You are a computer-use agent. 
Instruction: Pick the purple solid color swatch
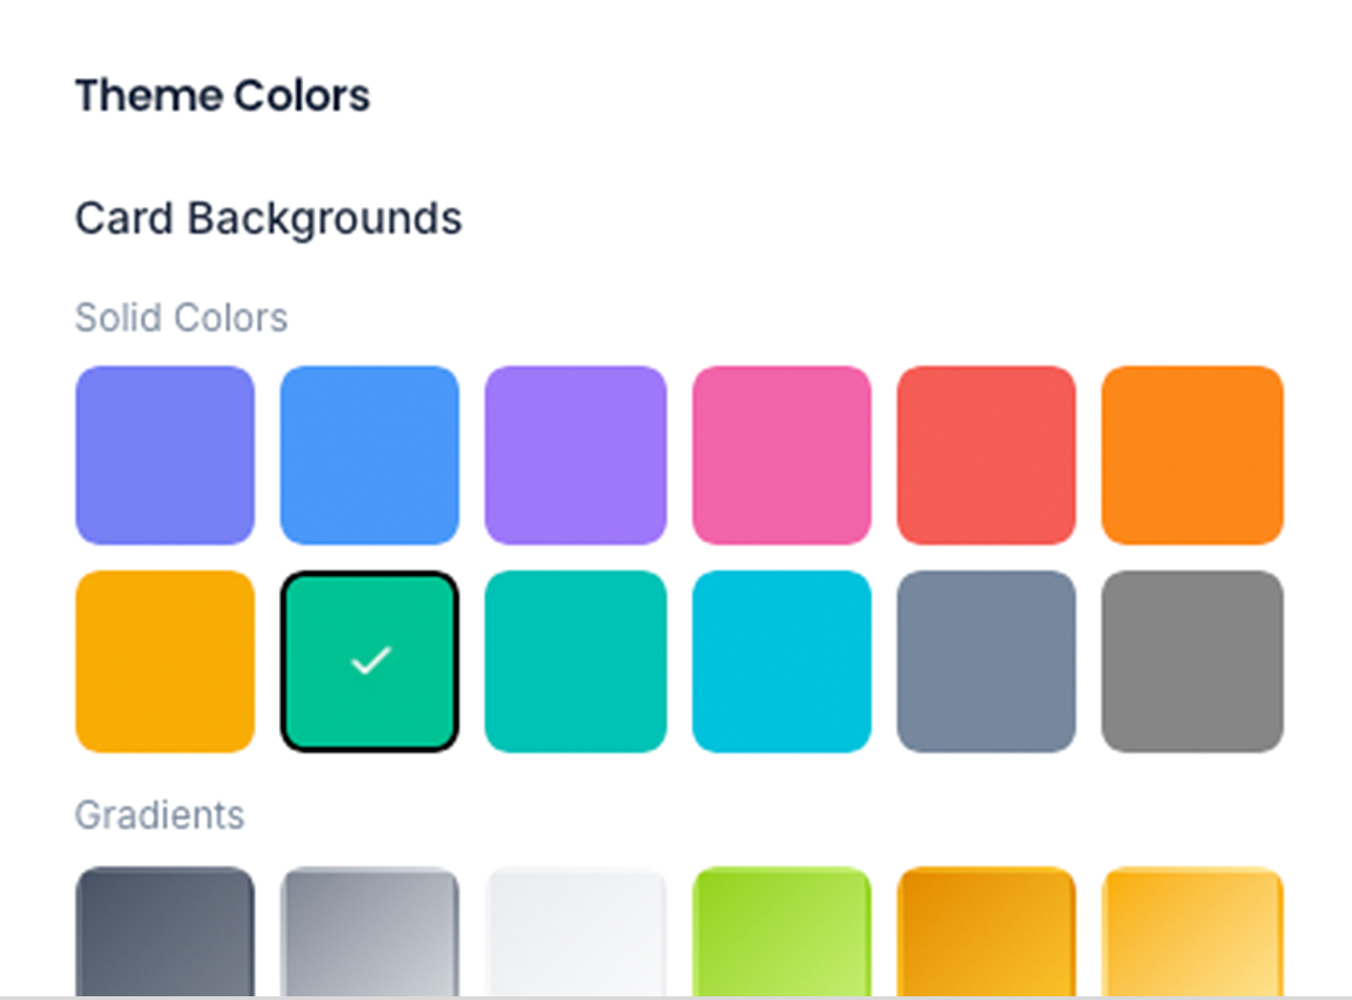[x=576, y=455]
